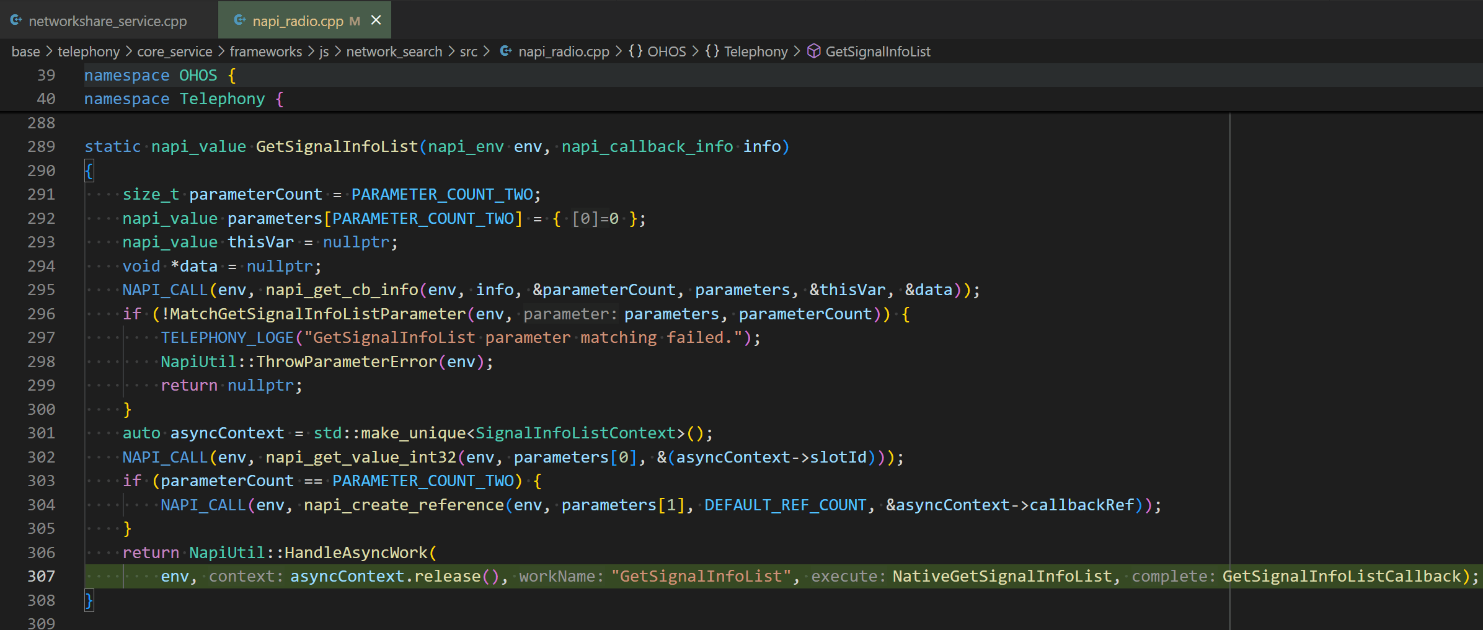
Task: Click 'return nullptr;' on line 299
Action: (x=232, y=386)
